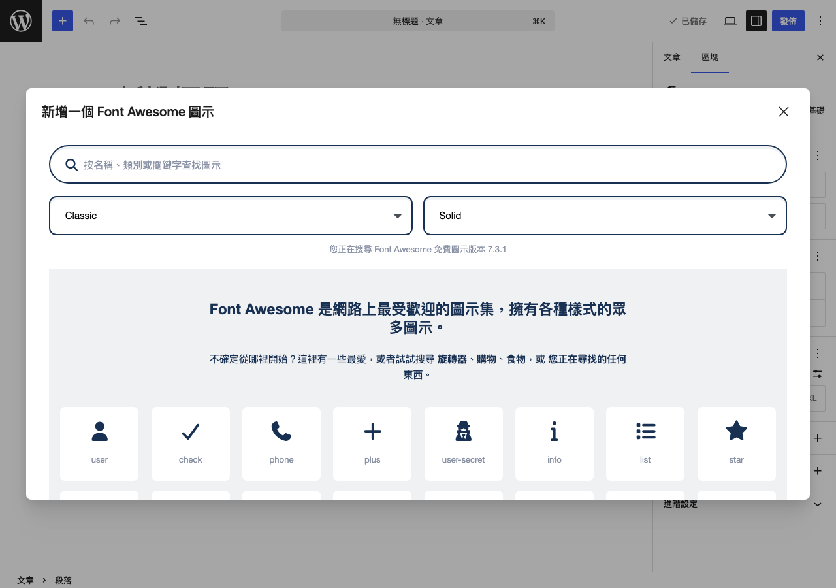The height and width of the screenshot is (588, 836).
Task: Click the 旋轉器 search suggestion link
Action: click(452, 359)
